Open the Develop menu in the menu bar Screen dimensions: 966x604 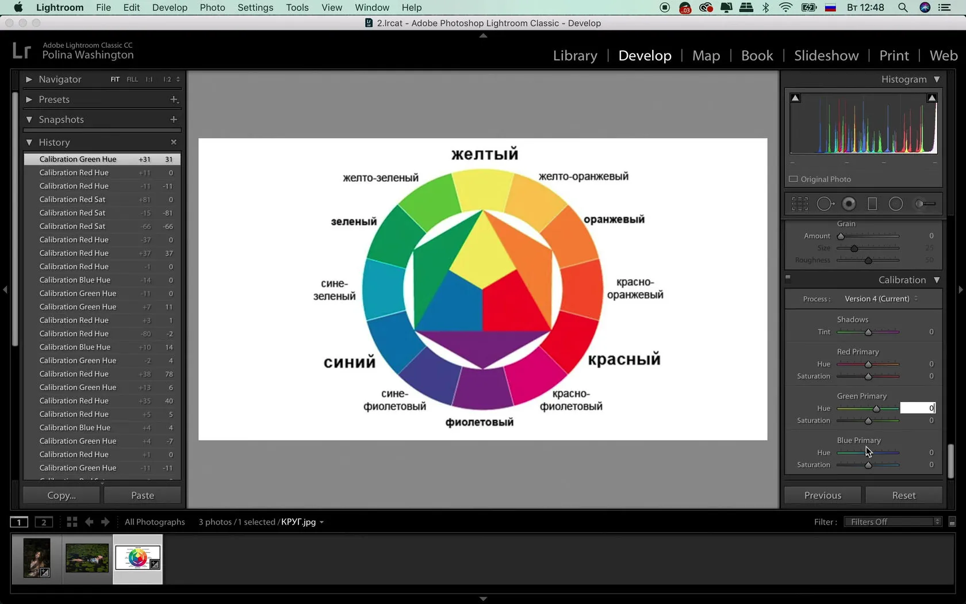(170, 7)
